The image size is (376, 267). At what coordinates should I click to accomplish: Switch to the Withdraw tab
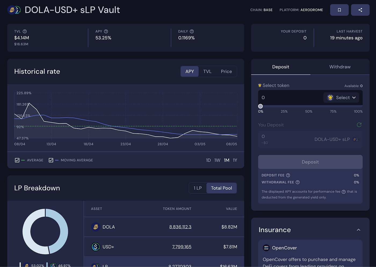click(340, 67)
